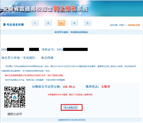Click step 1 icon in registration steps
The height and width of the screenshot is (123, 143).
click(x=35, y=23)
